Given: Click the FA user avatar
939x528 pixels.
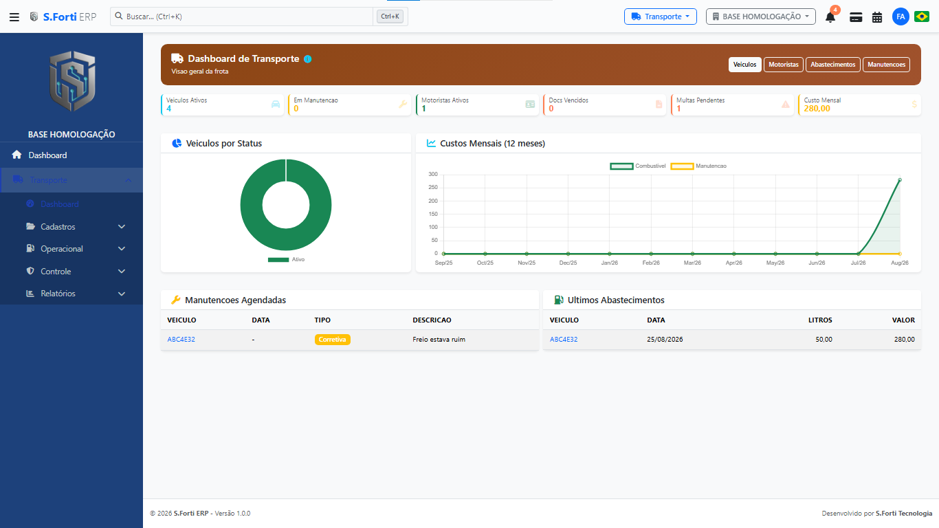Looking at the screenshot, I should click(x=901, y=16).
